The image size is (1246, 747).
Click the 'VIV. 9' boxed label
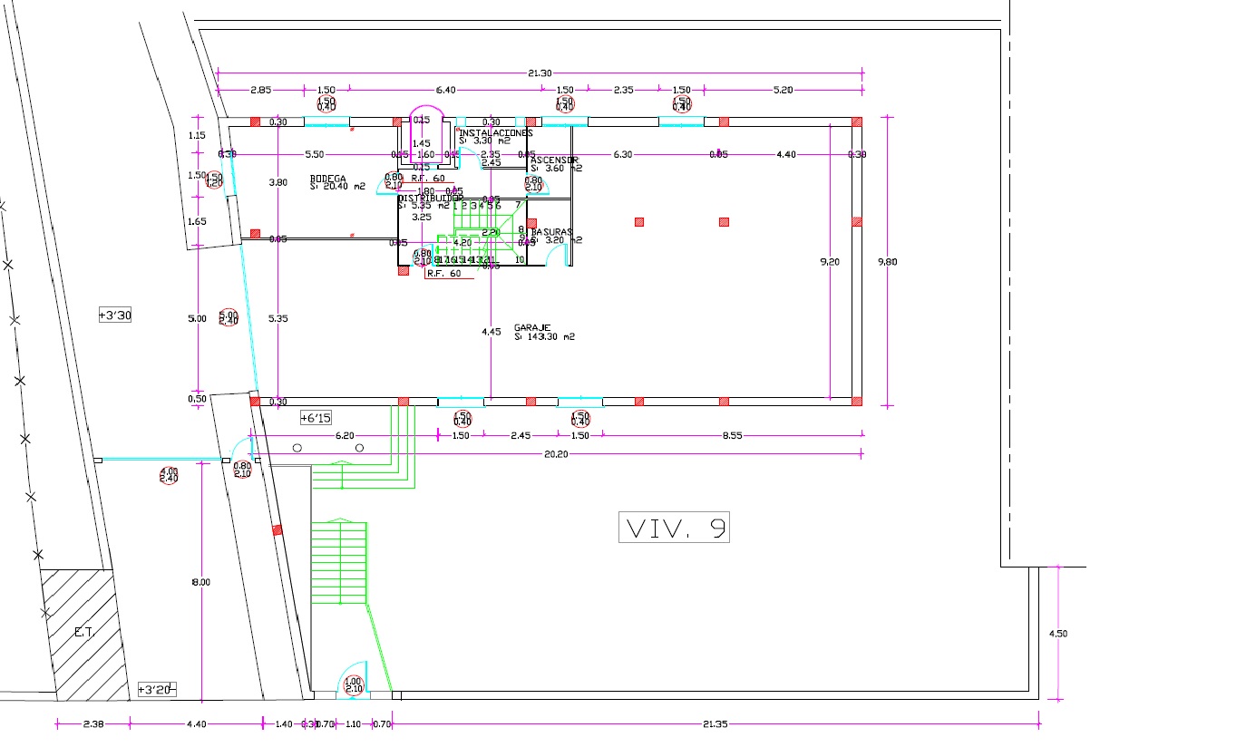[674, 528]
